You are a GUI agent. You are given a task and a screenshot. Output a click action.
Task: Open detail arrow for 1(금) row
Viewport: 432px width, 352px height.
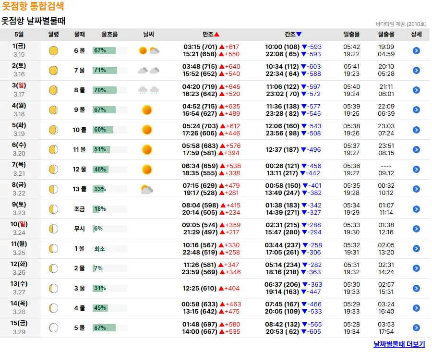pos(416,50)
